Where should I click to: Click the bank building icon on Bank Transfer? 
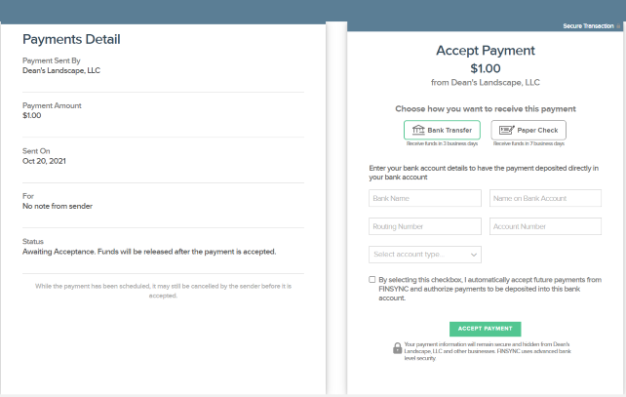tap(418, 130)
